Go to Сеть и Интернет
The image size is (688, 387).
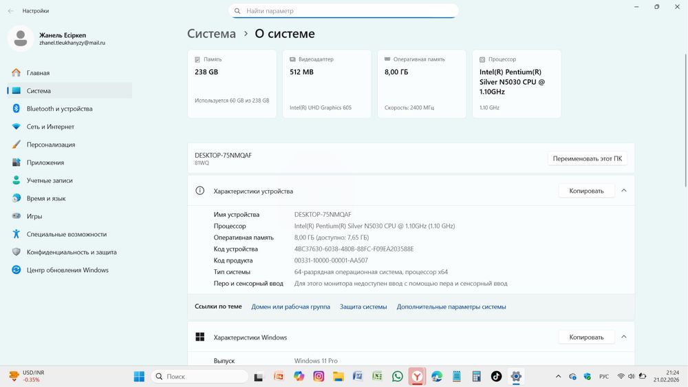(x=69, y=127)
